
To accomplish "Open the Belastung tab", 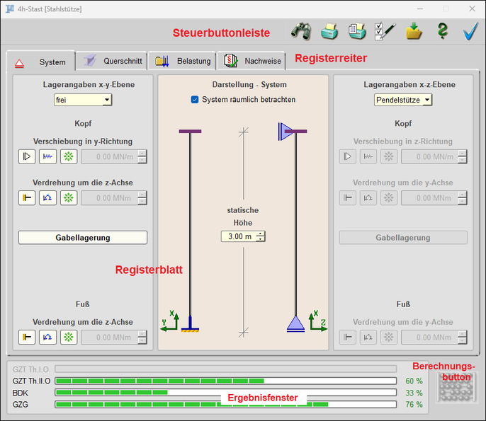I will click(184, 62).
